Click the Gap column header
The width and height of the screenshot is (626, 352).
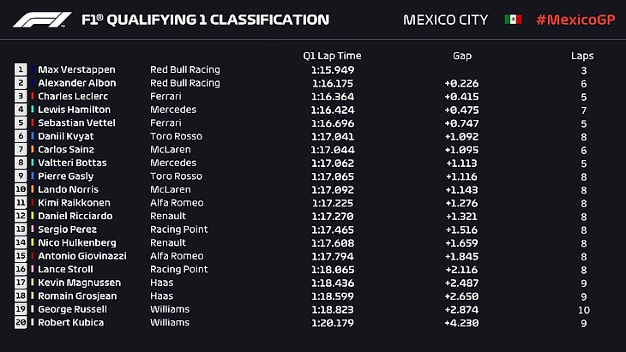462,56
